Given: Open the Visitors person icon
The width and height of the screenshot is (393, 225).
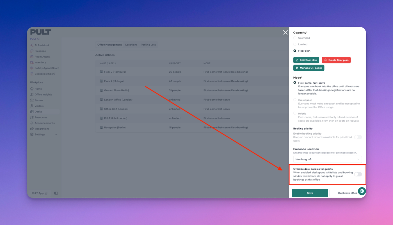Looking at the screenshot, I should 32,106.
